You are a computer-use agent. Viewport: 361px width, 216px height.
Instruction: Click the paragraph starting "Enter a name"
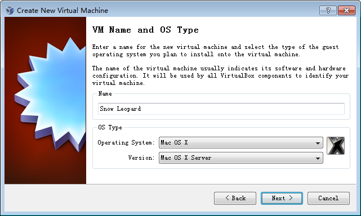[216, 51]
